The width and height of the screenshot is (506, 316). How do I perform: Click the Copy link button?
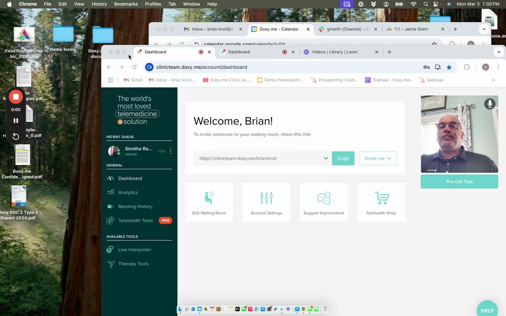343,158
